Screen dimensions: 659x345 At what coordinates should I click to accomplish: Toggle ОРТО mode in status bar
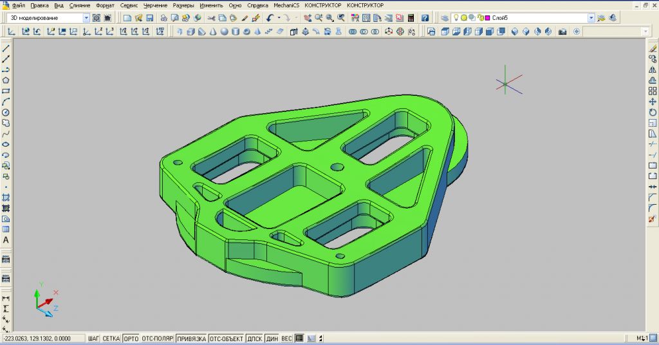tap(131, 339)
